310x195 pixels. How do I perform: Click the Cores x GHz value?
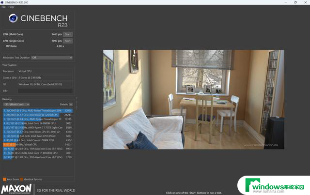pyautogui.click(x=30, y=78)
